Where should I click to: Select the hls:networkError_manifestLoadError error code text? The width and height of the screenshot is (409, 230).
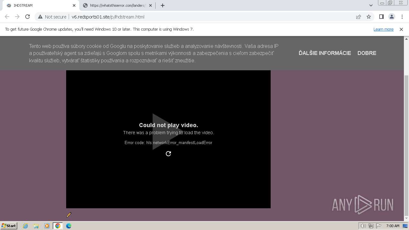pyautogui.click(x=179, y=143)
